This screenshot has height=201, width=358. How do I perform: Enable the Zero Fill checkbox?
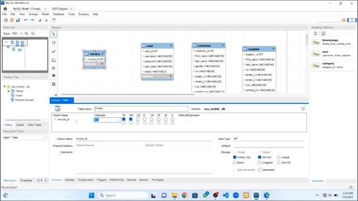tap(279, 162)
